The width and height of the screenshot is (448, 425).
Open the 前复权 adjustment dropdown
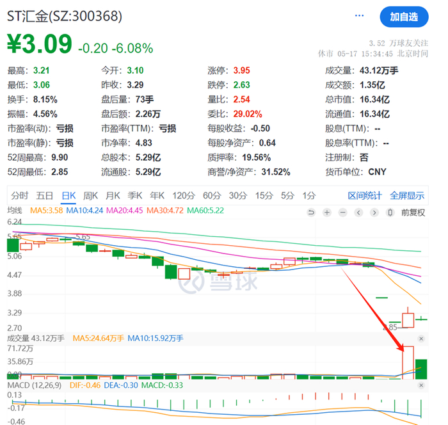pos(413,212)
